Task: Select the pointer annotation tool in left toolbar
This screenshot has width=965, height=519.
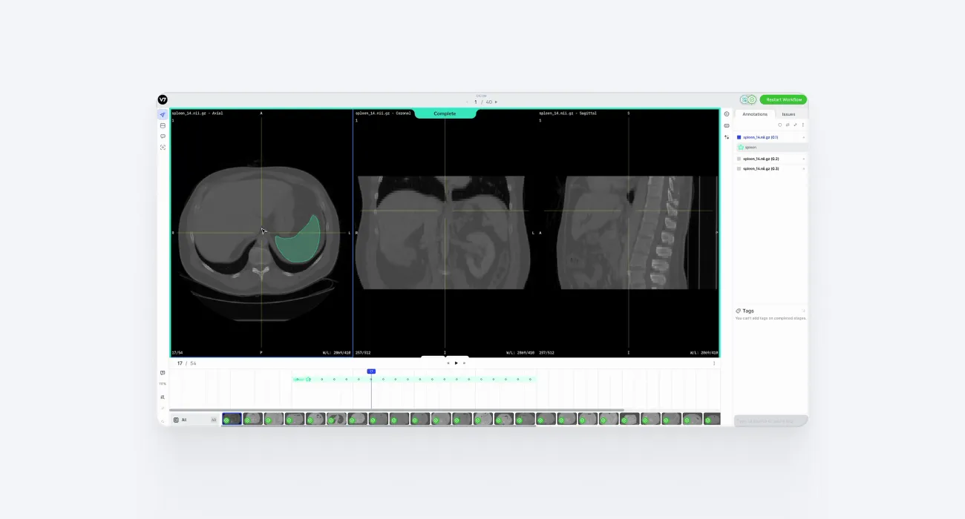Action: 163,115
